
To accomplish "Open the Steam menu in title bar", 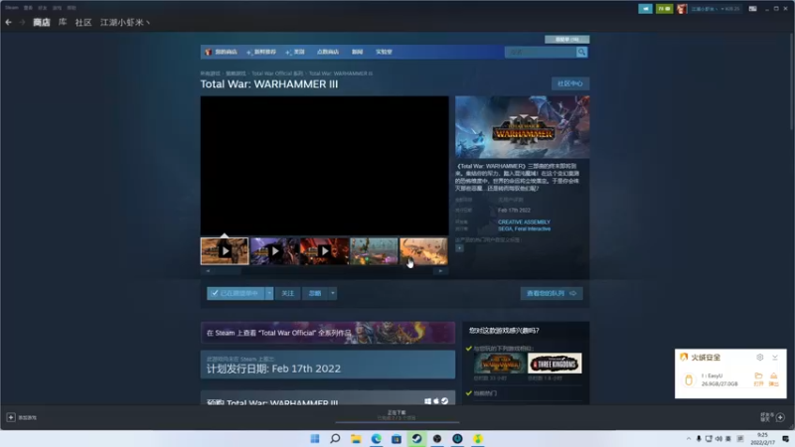I will 12,8.
